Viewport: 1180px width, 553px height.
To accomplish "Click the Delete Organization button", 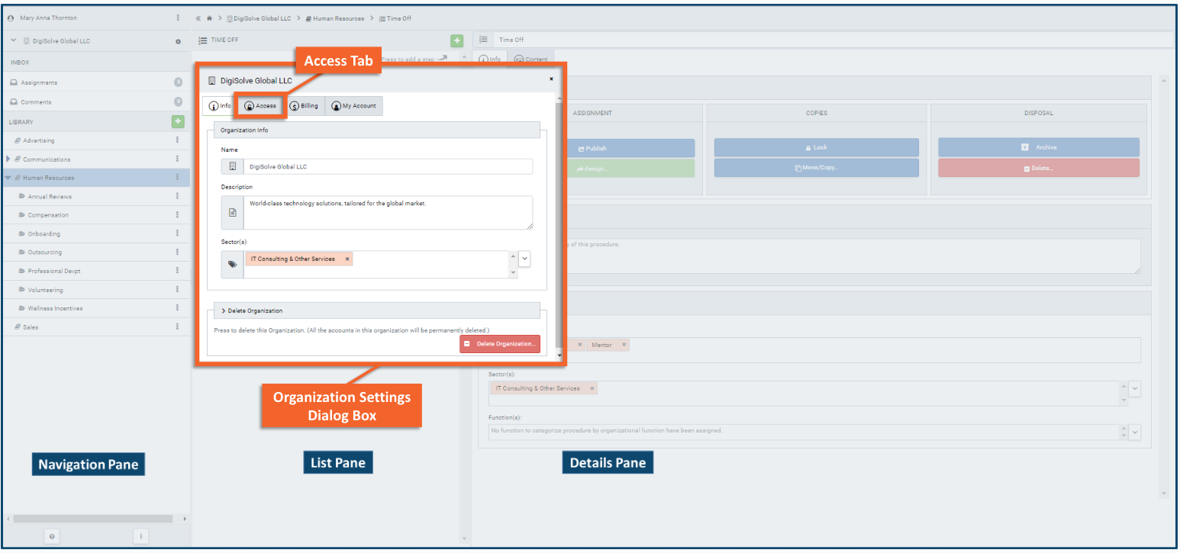I will click(x=500, y=344).
